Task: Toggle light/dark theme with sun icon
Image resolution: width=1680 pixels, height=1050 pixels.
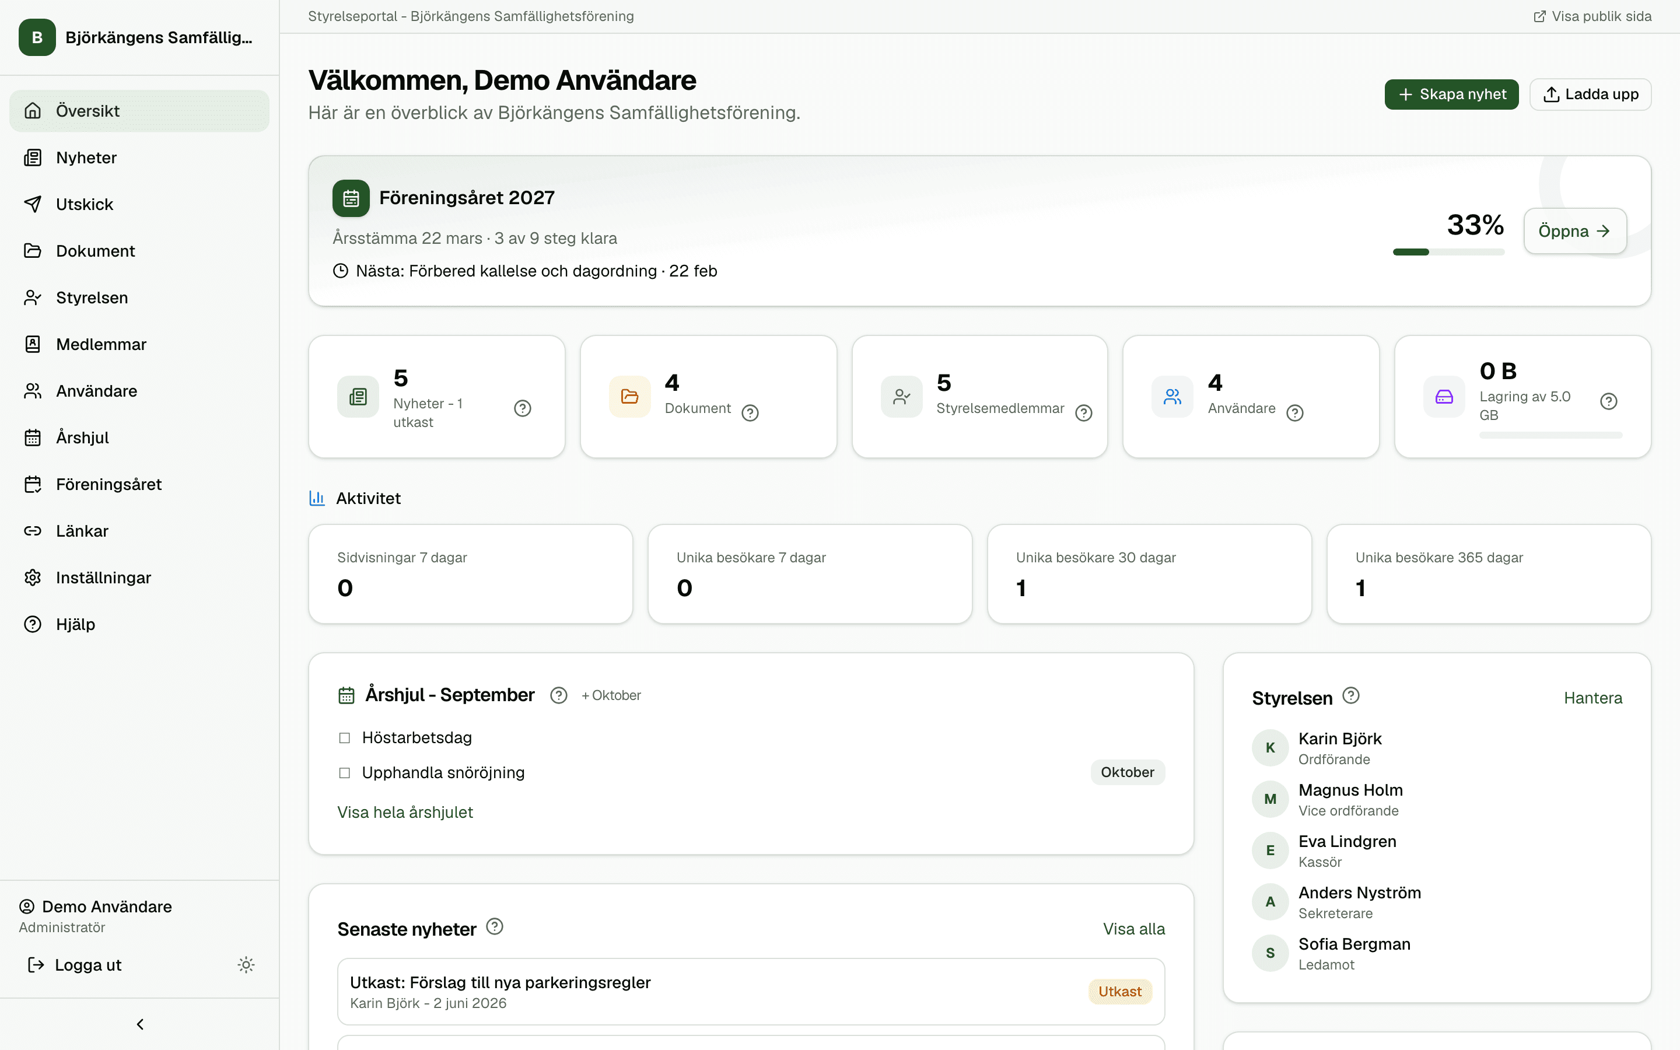Action: [x=246, y=965]
